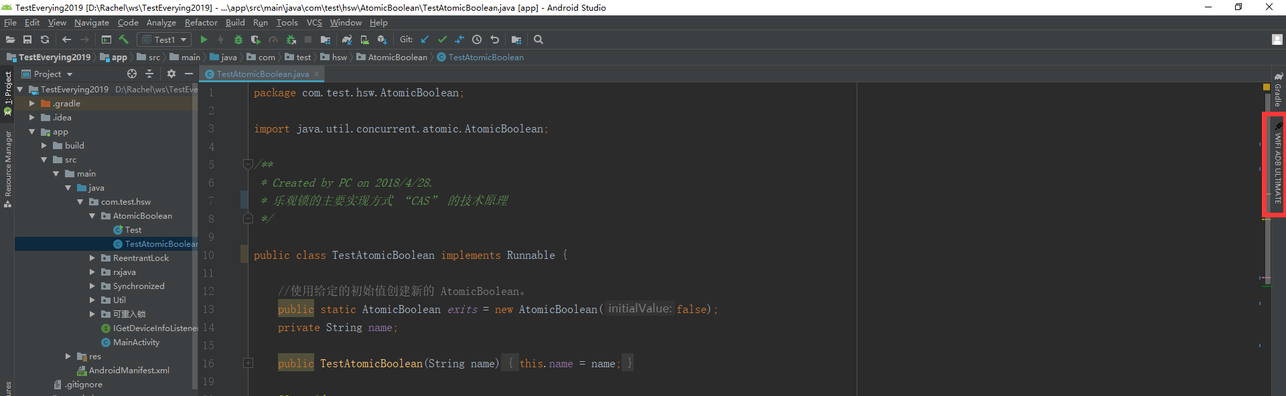Screen dimensions: 1286x396
Task: Open the Tools menu
Action: point(287,23)
